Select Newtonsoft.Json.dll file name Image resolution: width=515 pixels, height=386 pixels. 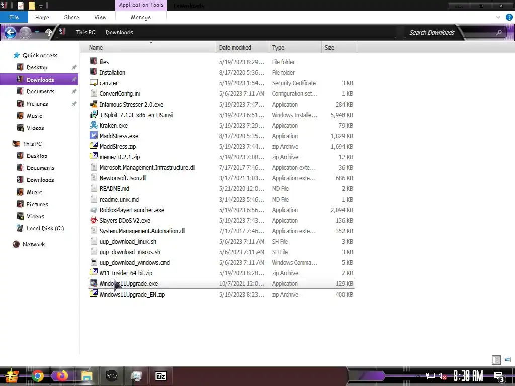123,178
